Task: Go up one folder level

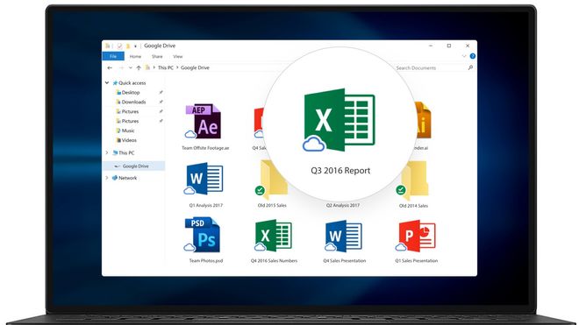Action: [x=139, y=67]
